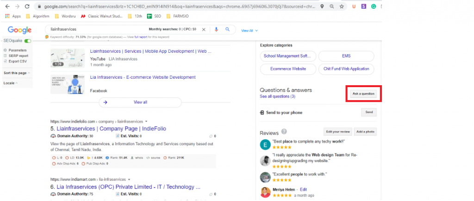Open the orange U extension icon
This screenshot has height=201, width=474.
[354, 6]
